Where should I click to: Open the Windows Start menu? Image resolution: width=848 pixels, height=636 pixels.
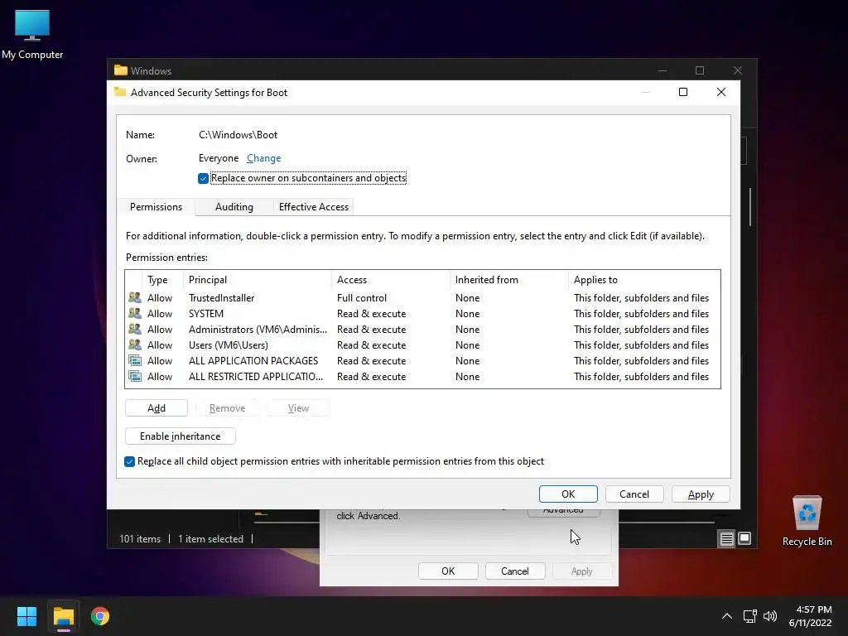coord(26,616)
